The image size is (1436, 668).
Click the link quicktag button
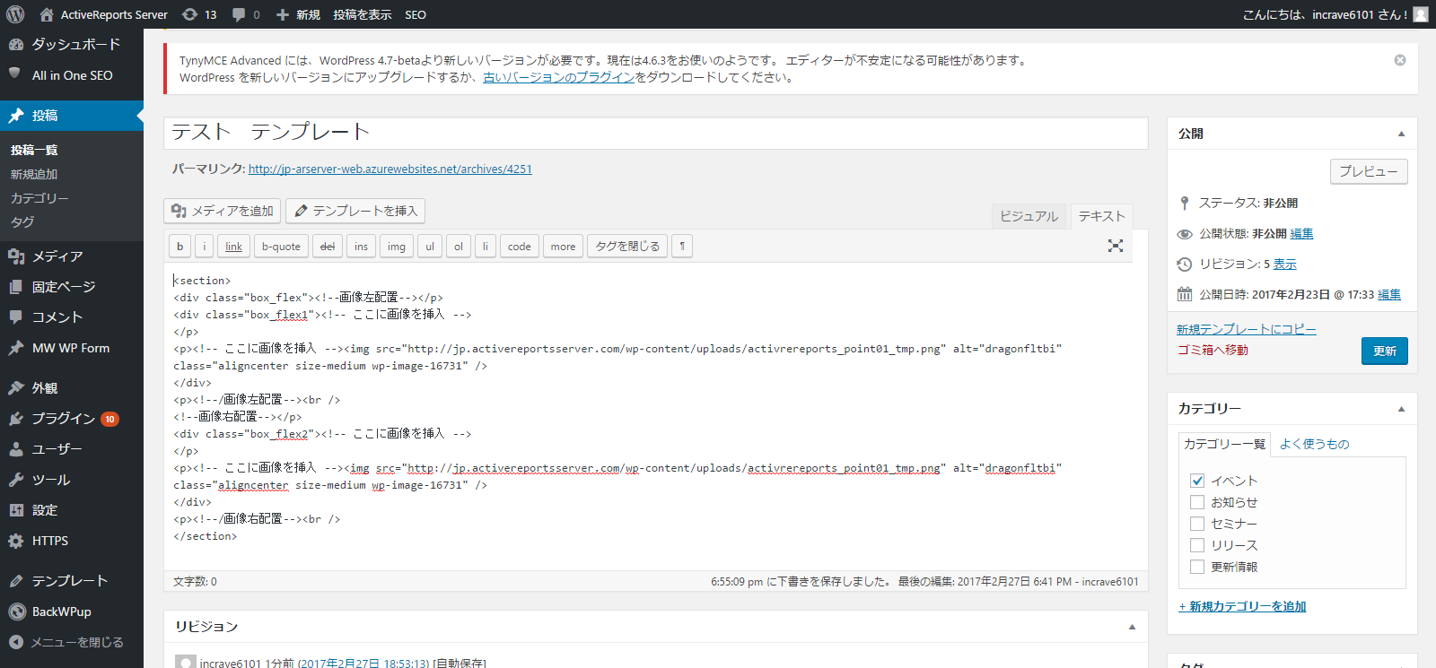[233, 247]
